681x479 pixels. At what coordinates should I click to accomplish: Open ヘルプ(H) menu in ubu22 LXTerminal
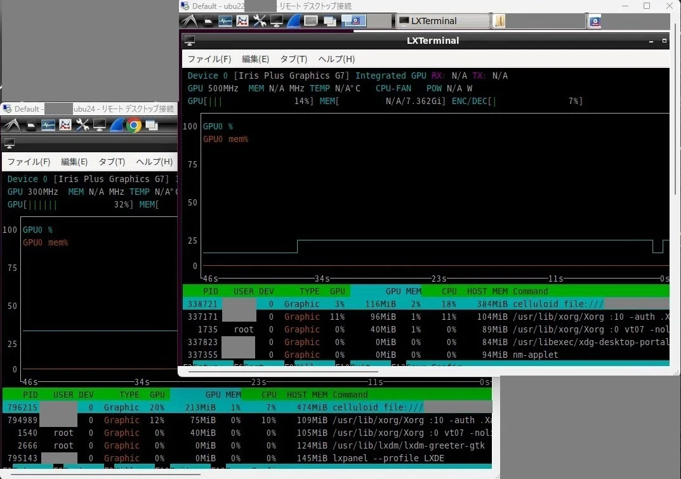click(336, 59)
